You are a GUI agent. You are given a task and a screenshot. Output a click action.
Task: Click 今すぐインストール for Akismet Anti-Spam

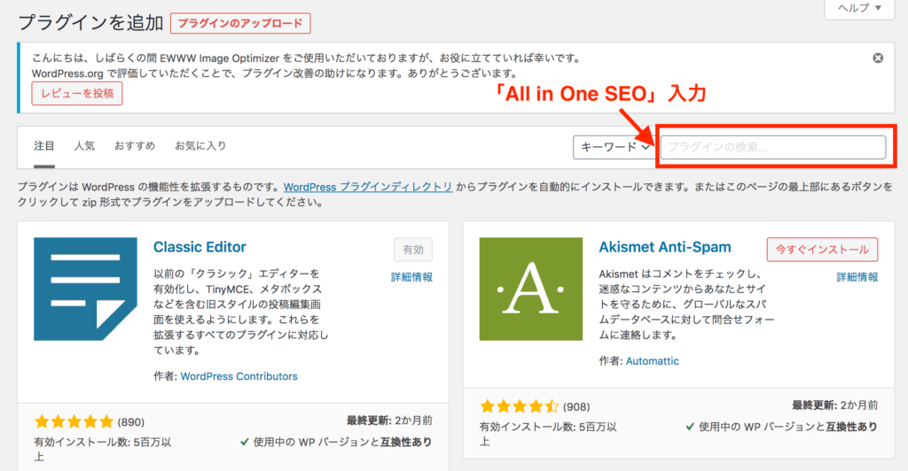pos(822,250)
